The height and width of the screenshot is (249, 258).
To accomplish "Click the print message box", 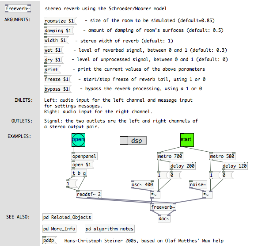I will pyautogui.click(x=52, y=69).
